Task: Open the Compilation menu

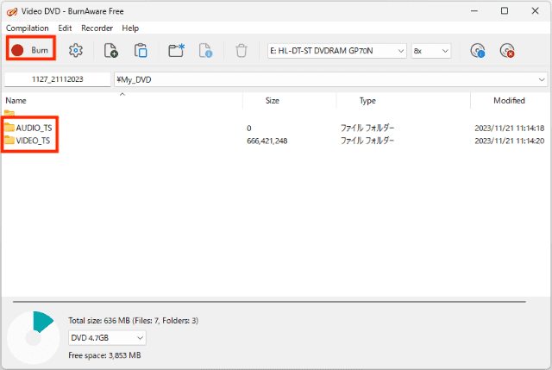Action: point(28,28)
